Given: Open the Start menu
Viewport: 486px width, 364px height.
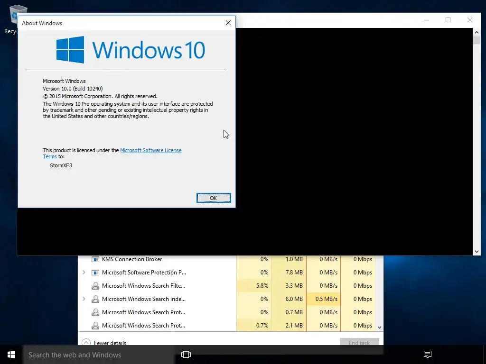Looking at the screenshot, I should click(11, 355).
